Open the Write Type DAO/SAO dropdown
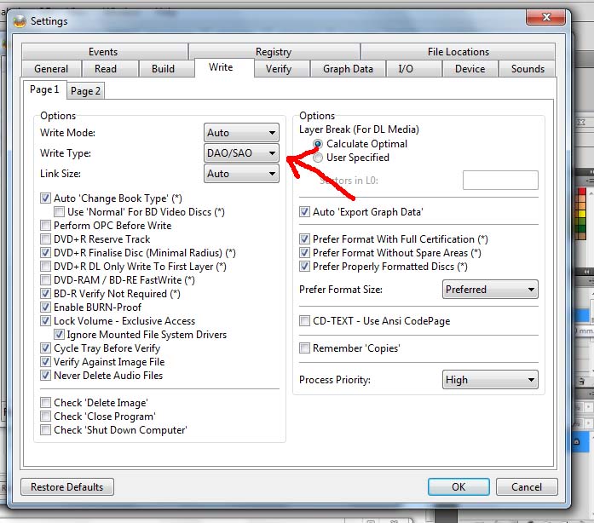The image size is (594, 523). point(242,153)
